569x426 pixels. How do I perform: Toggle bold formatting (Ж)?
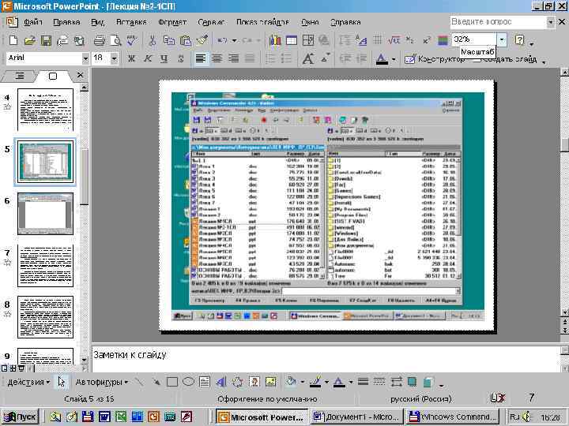131,58
